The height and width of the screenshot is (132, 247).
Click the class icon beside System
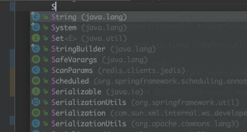pos(36,27)
